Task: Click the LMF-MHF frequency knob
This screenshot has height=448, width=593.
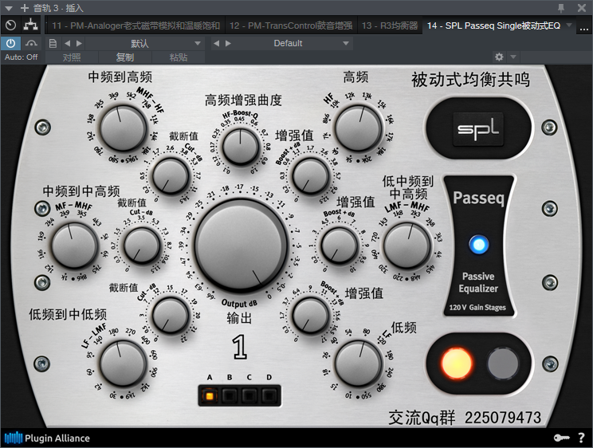Action: tap(407, 246)
